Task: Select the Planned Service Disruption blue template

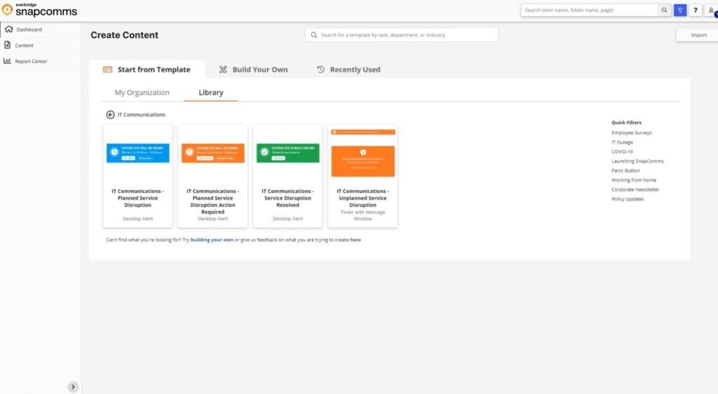Action: click(138, 176)
